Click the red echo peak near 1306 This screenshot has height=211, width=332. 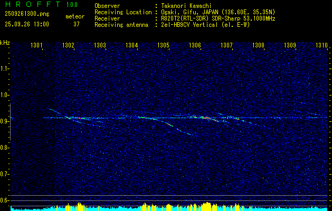206,118
